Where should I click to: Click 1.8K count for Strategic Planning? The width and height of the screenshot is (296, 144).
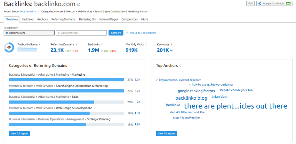coord(137,125)
